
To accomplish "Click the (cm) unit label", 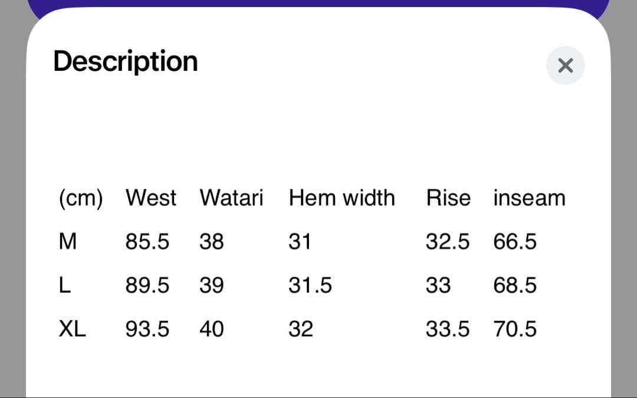I will (x=81, y=198).
